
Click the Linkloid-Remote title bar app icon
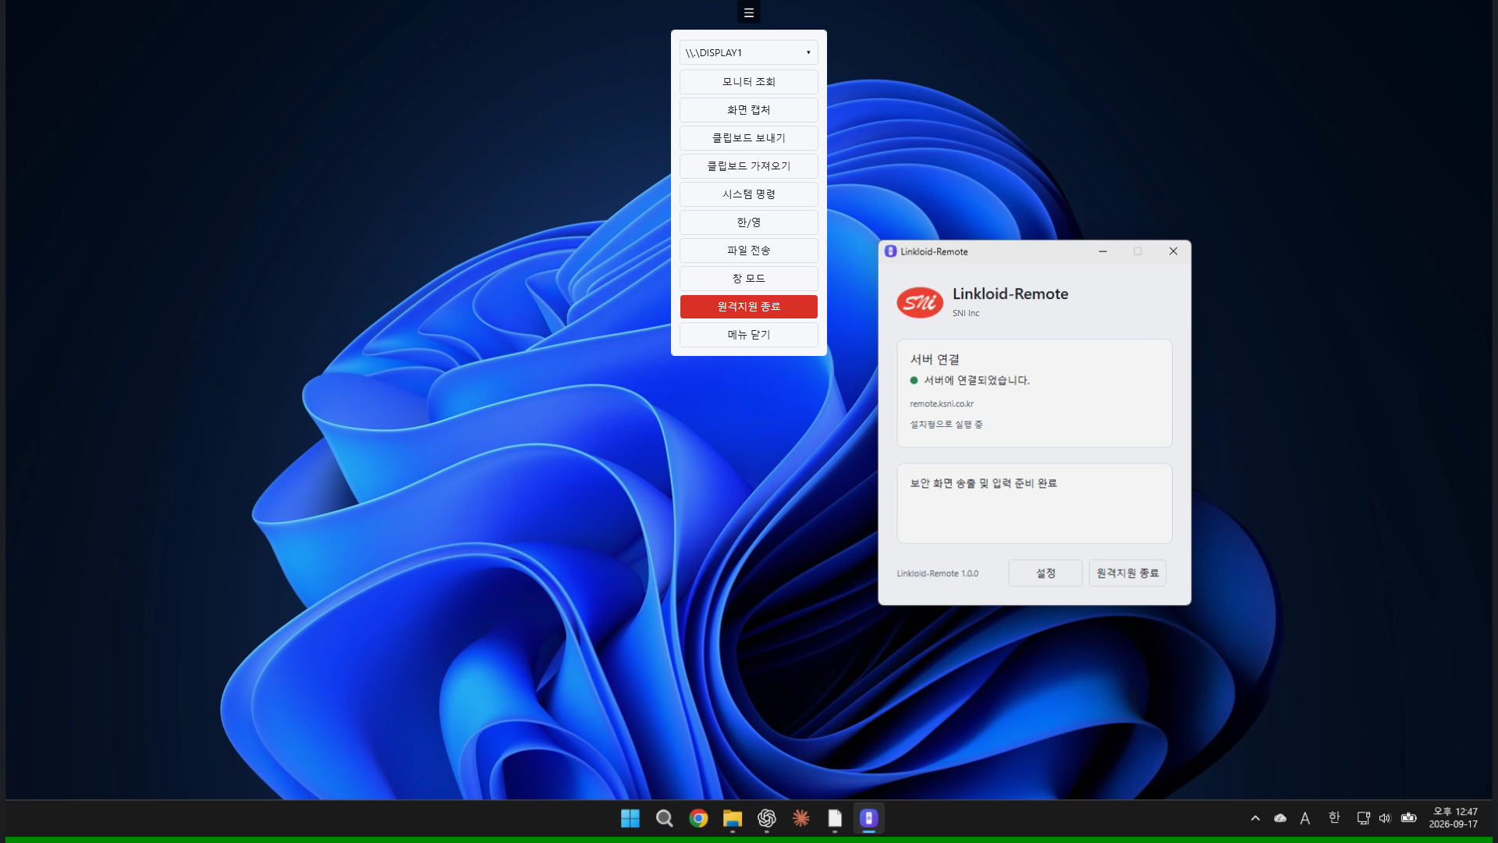click(x=890, y=251)
